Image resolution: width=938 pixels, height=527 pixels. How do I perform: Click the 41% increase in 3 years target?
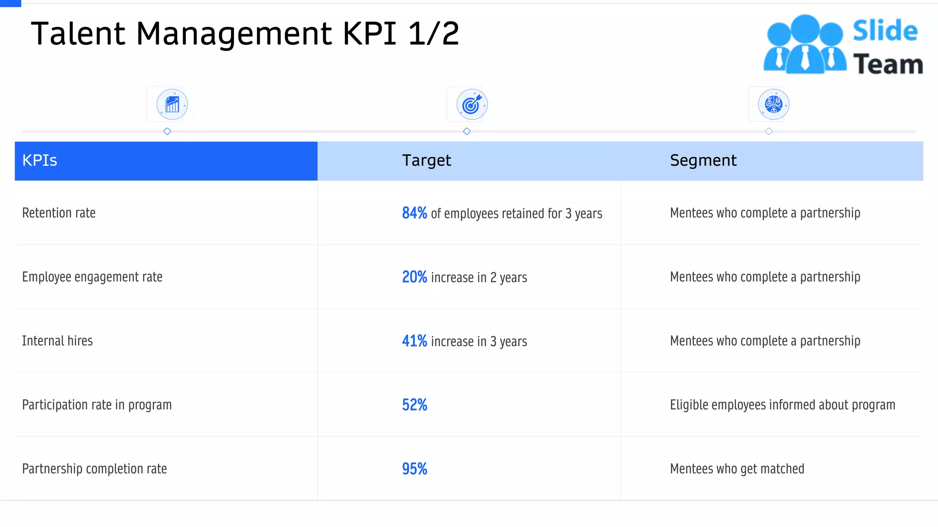(x=464, y=341)
